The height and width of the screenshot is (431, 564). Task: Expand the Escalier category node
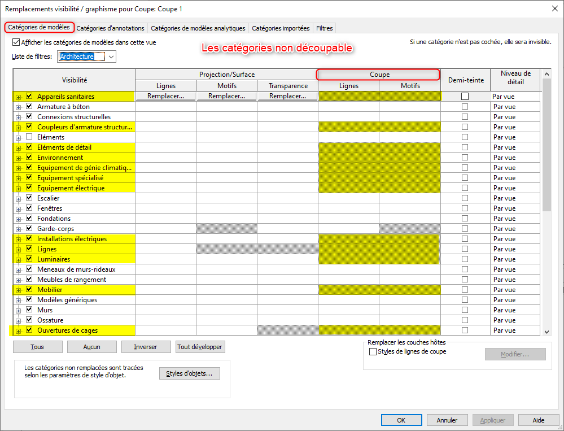(x=18, y=198)
